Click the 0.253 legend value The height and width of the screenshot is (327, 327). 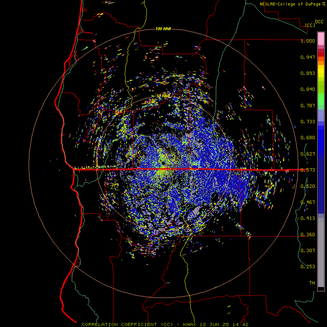pyautogui.click(x=308, y=267)
